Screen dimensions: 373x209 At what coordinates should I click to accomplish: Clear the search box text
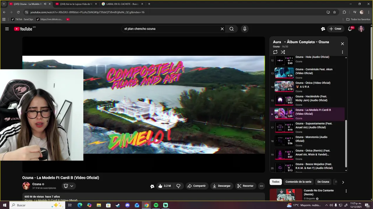[x=222, y=29]
